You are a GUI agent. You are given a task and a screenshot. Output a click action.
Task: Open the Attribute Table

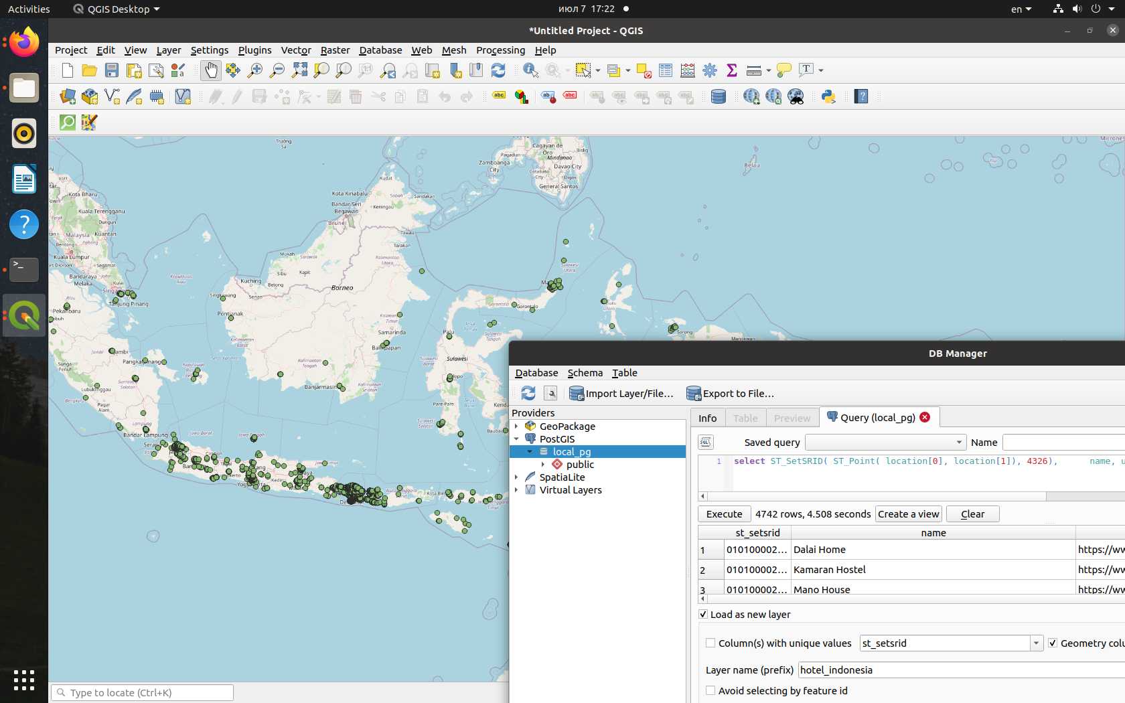[665, 70]
